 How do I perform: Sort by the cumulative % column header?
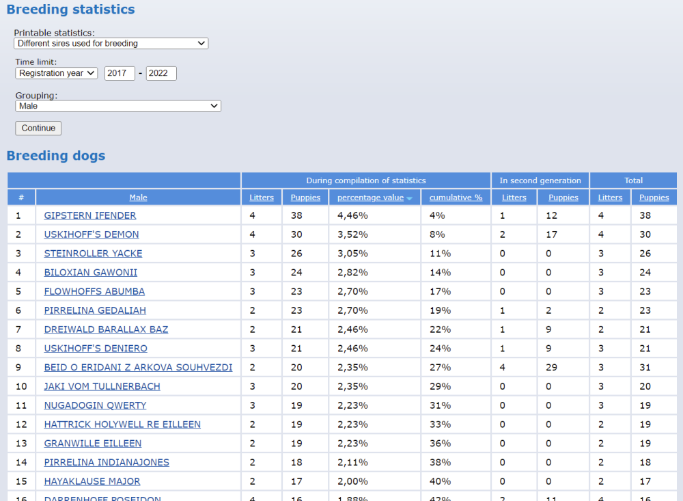tap(456, 198)
